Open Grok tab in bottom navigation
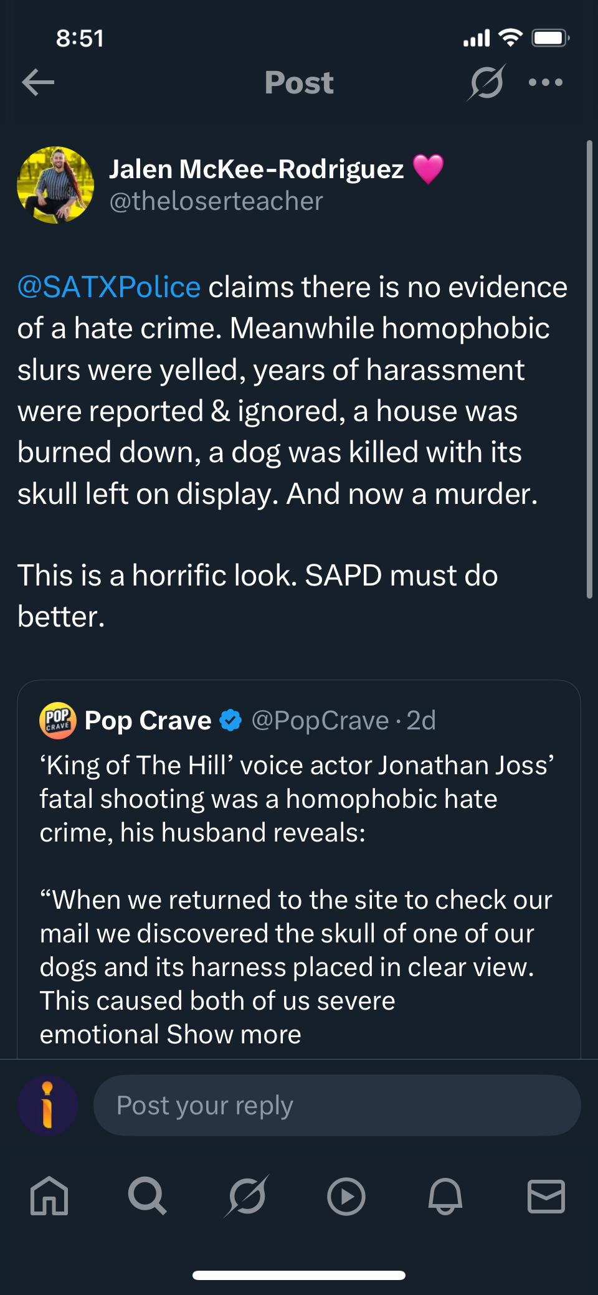Image resolution: width=598 pixels, height=1295 pixels. (247, 1196)
